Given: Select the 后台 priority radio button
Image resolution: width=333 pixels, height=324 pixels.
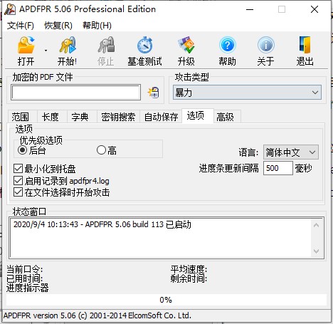Looking at the screenshot, I should tap(23, 150).
